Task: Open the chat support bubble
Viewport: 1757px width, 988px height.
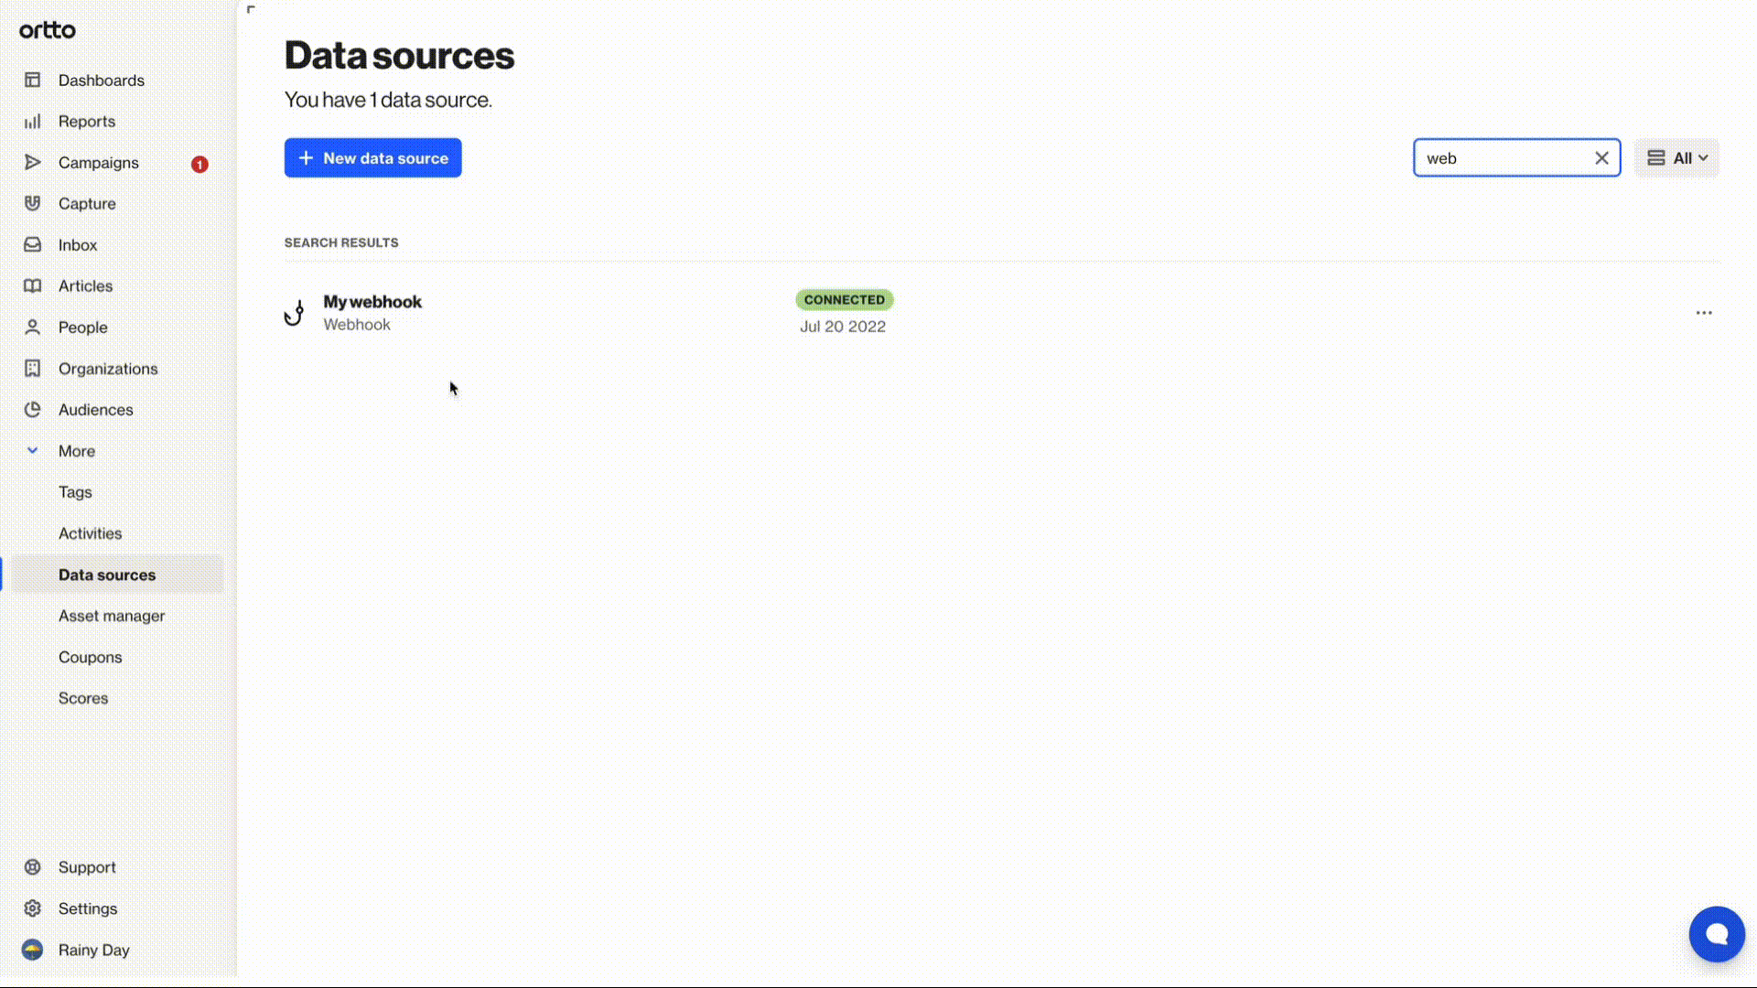Action: (x=1717, y=934)
